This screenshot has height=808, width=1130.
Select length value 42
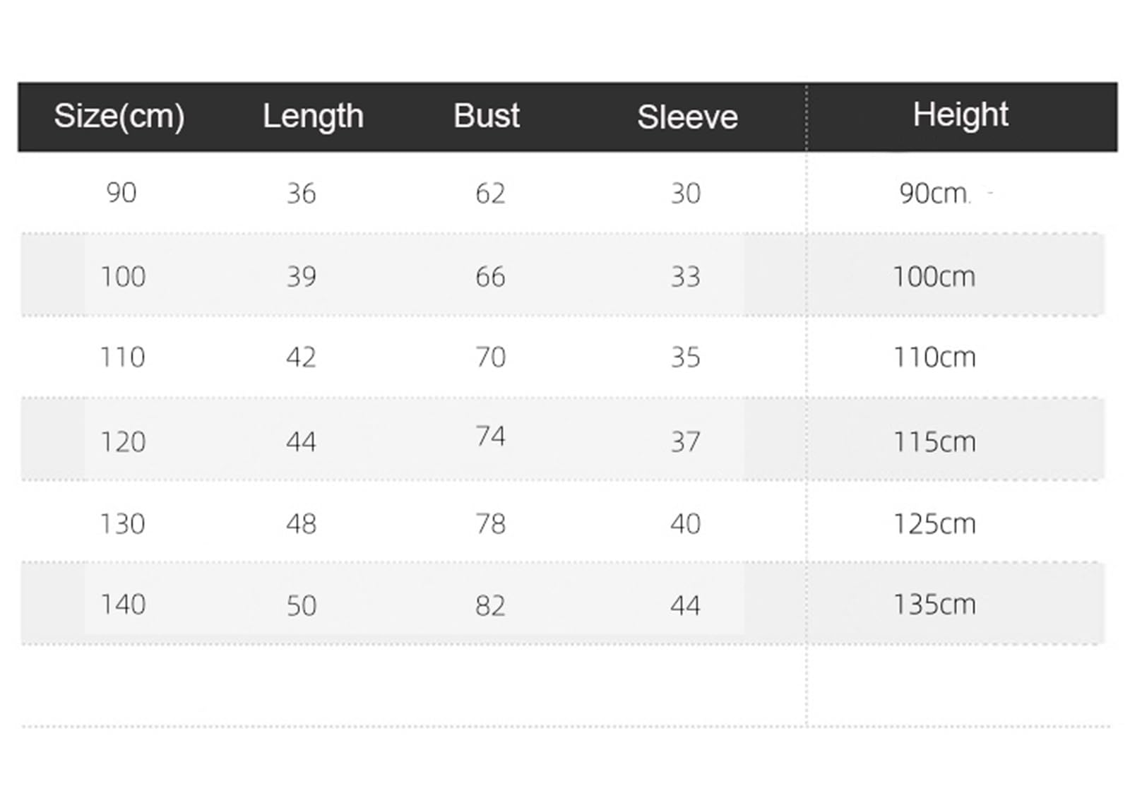(301, 357)
